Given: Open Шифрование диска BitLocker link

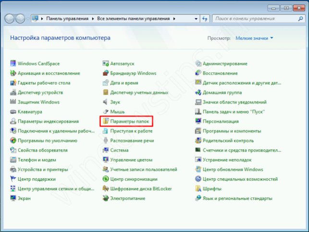Looking at the screenshot, I should coord(141,189).
